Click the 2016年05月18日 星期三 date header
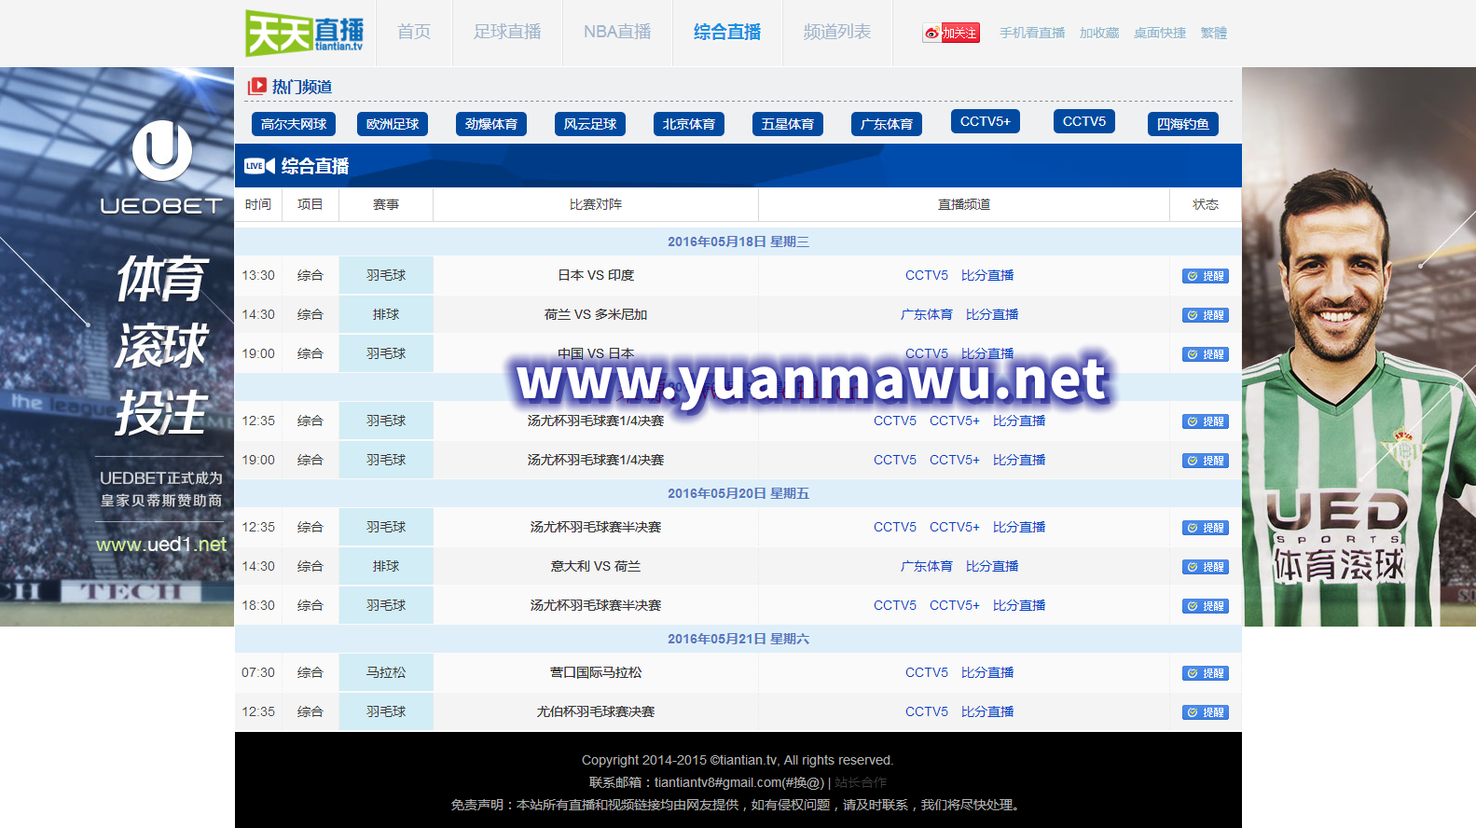The image size is (1476, 828). tap(738, 242)
